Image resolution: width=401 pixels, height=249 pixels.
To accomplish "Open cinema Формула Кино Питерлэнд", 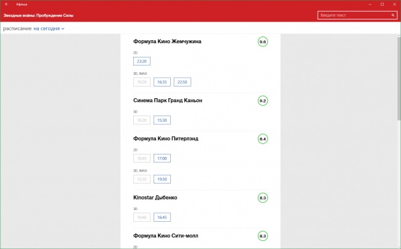I will 166,138.
